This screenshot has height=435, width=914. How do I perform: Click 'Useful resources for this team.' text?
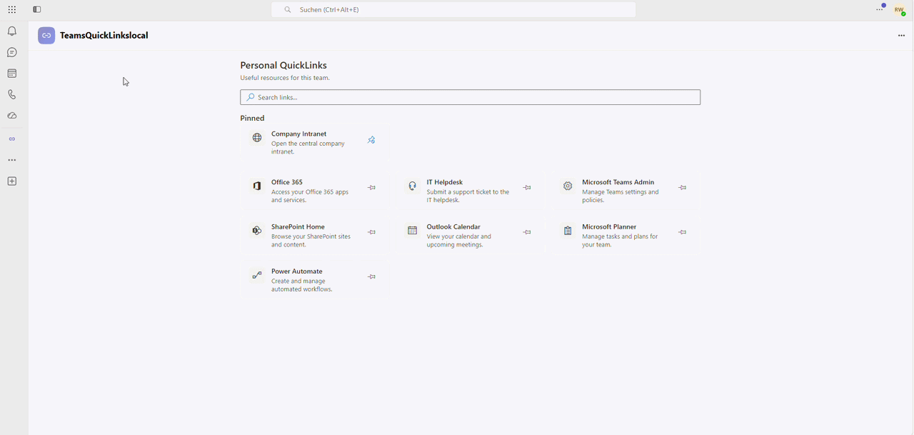tap(285, 78)
